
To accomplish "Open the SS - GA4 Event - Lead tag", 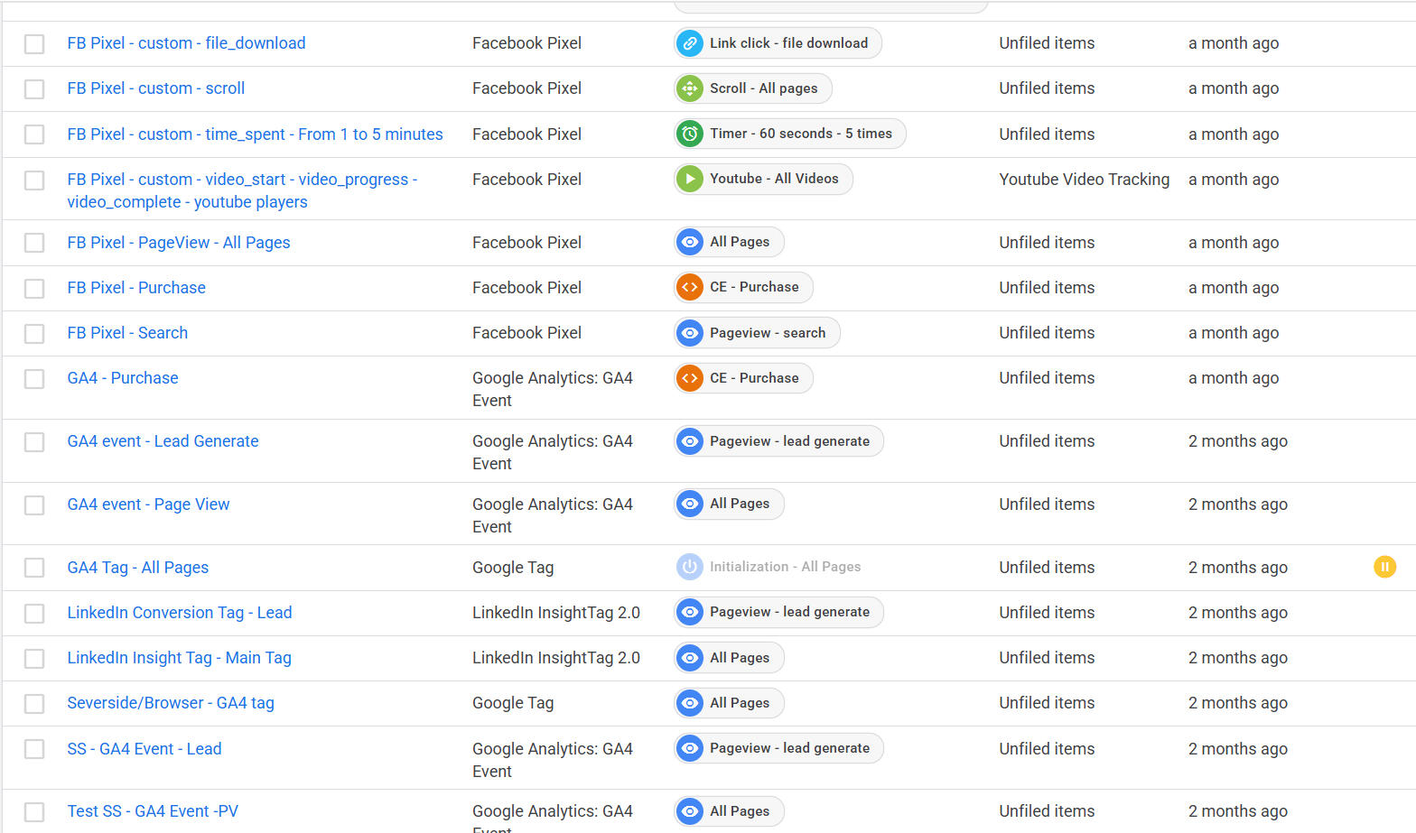I will (144, 749).
